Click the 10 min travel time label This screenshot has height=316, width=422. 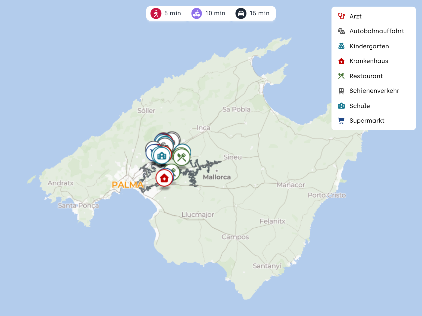pyautogui.click(x=215, y=13)
